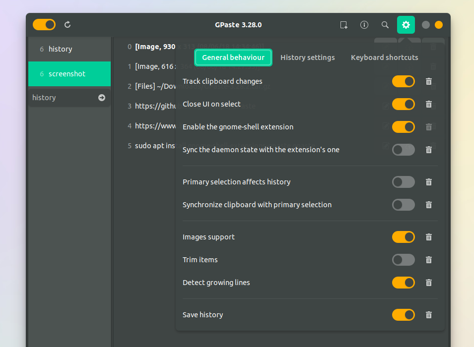Delete the Save history setting via trash icon

[428, 315]
